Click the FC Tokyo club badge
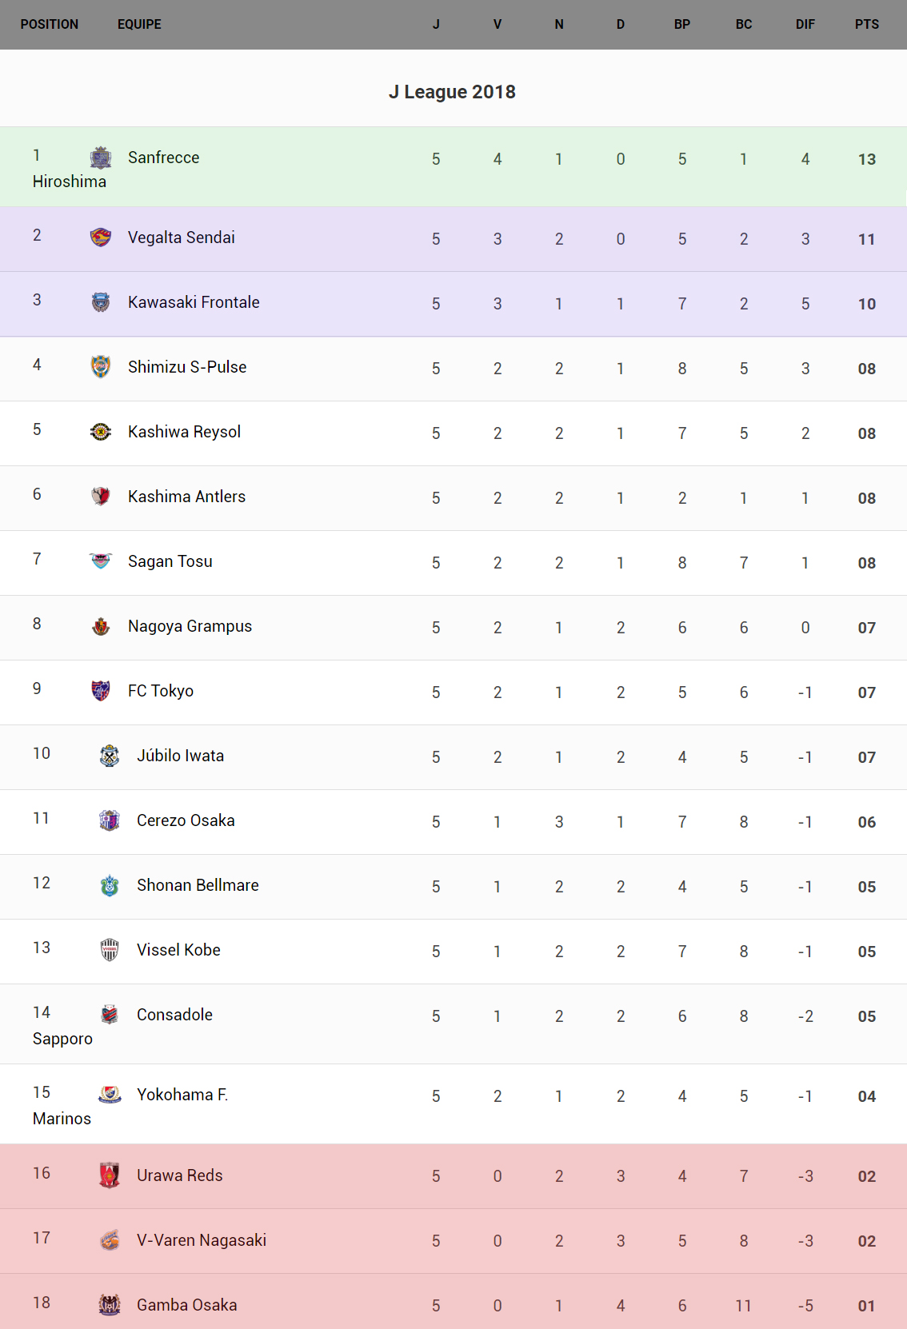This screenshot has width=907, height=1329. click(x=101, y=691)
